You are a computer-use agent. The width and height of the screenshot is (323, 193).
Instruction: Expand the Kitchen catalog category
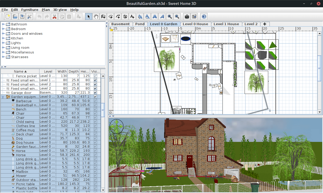coord(3,38)
